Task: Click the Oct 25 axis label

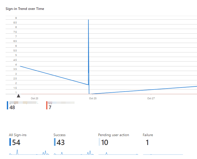Action: click(93, 98)
